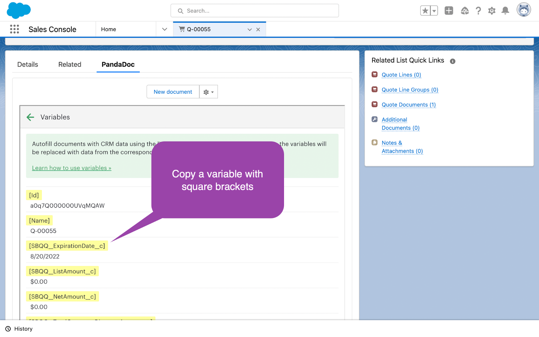Click the [Name] variable
539x337 pixels.
(x=39, y=220)
